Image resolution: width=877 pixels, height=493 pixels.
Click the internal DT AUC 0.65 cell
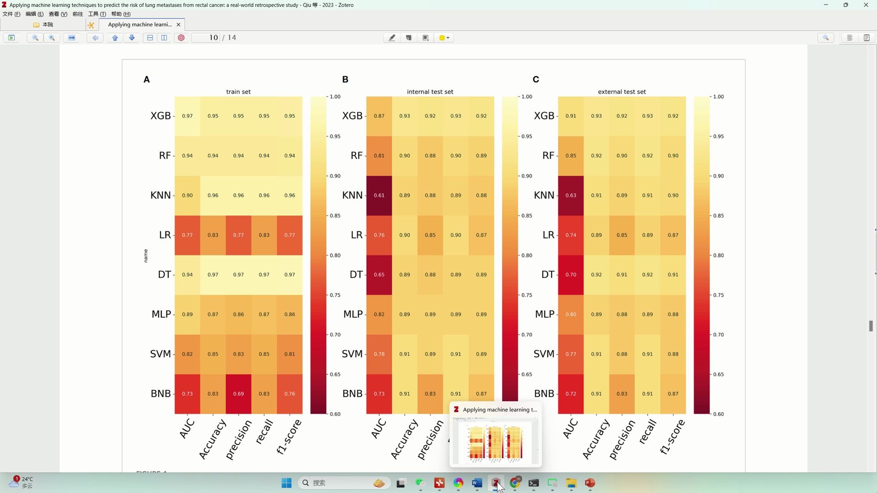tap(379, 275)
